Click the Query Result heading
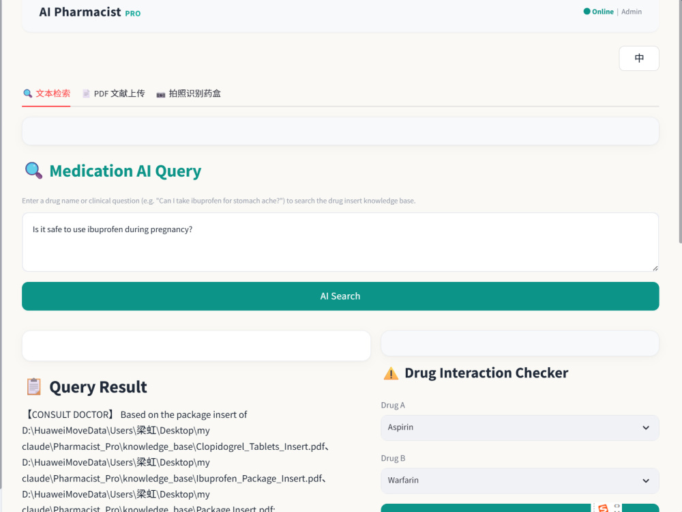 click(x=98, y=387)
